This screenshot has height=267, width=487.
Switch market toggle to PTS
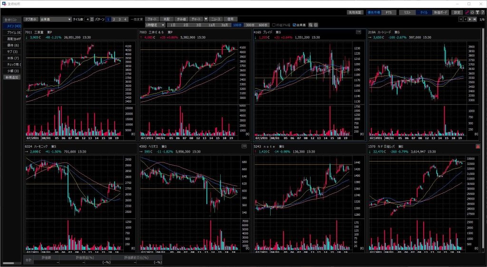coord(389,12)
